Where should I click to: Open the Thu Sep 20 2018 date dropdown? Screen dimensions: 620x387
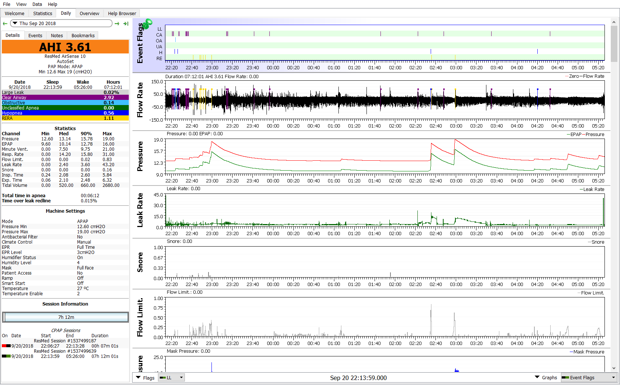click(x=61, y=23)
